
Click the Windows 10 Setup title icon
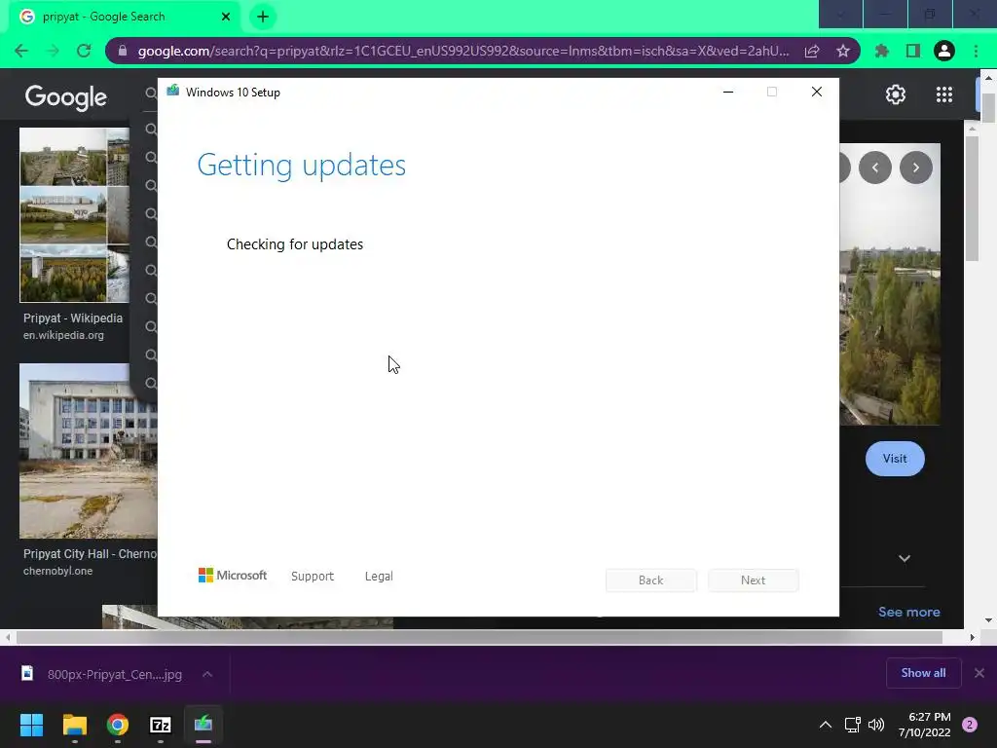(173, 92)
